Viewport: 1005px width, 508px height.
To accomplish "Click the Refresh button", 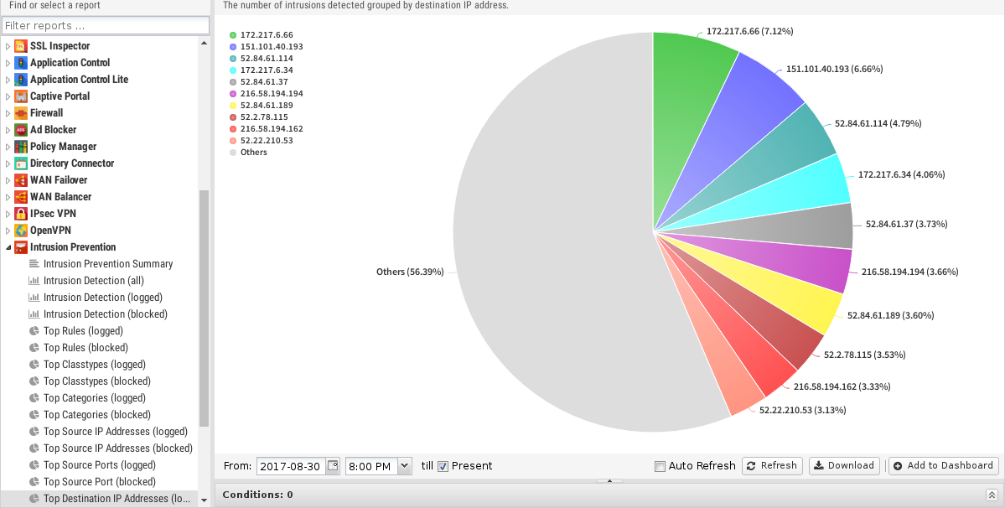I will [x=772, y=466].
